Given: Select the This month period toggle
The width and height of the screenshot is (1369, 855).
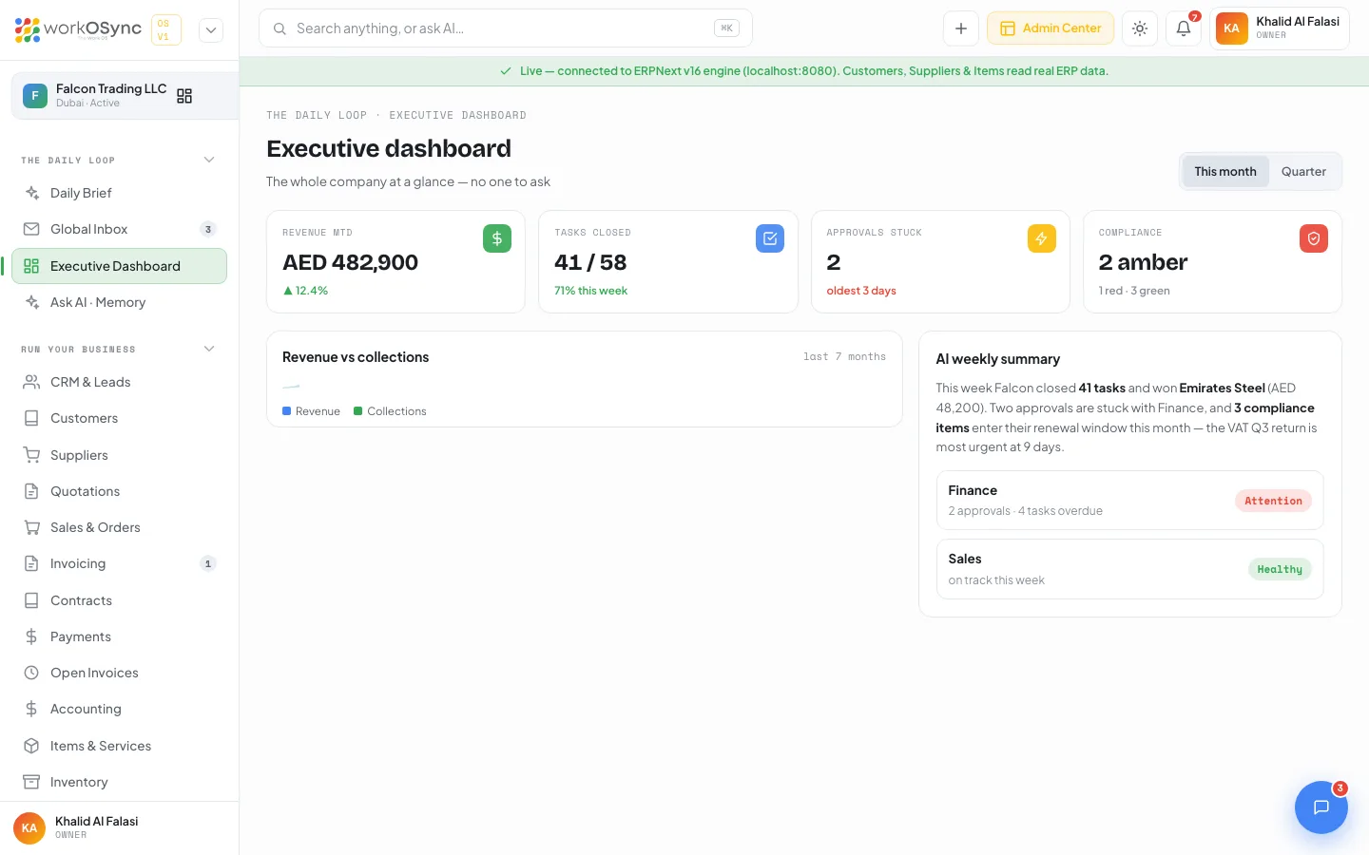Looking at the screenshot, I should [1225, 172].
